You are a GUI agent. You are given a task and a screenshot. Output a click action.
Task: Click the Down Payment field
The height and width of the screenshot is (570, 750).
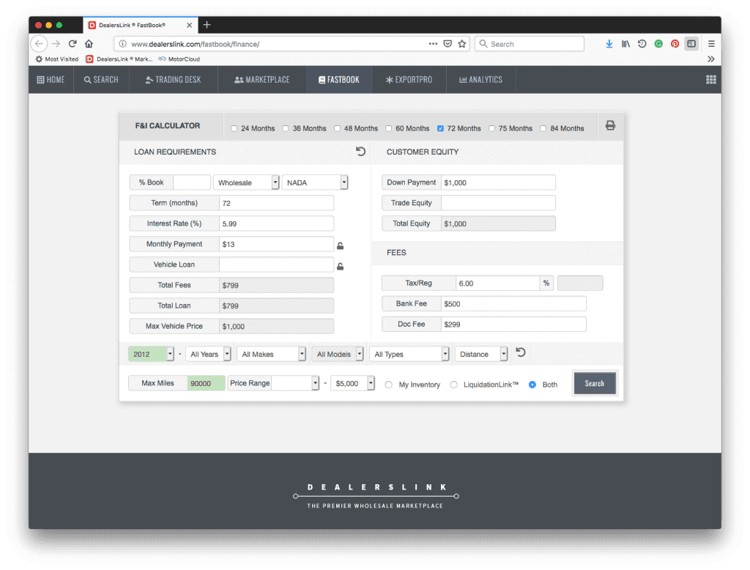click(498, 182)
